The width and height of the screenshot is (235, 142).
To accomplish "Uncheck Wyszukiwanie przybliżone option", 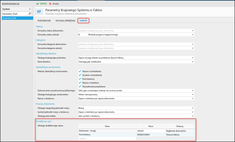I will point(79,86).
